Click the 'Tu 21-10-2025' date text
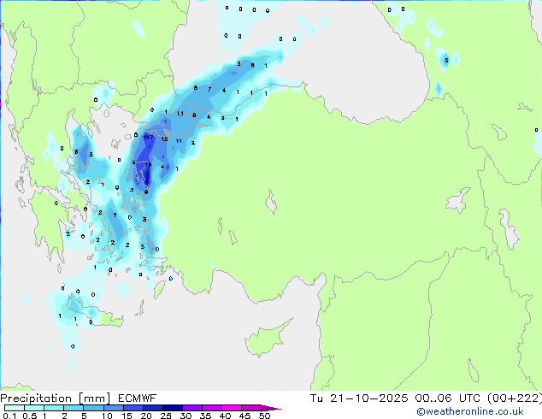Viewport: 542px width, 419px height. [359, 398]
